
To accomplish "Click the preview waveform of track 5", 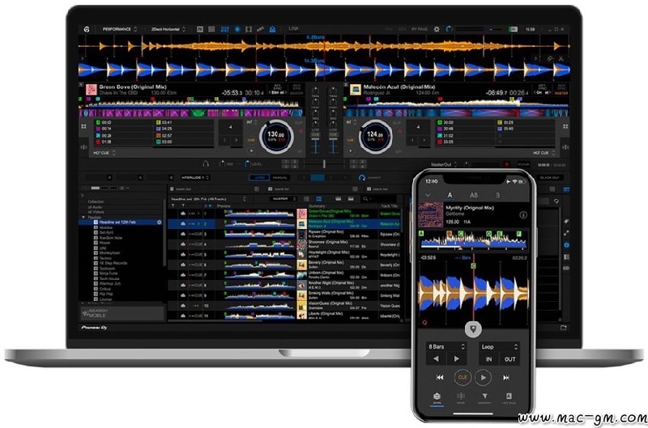I will coord(259,254).
